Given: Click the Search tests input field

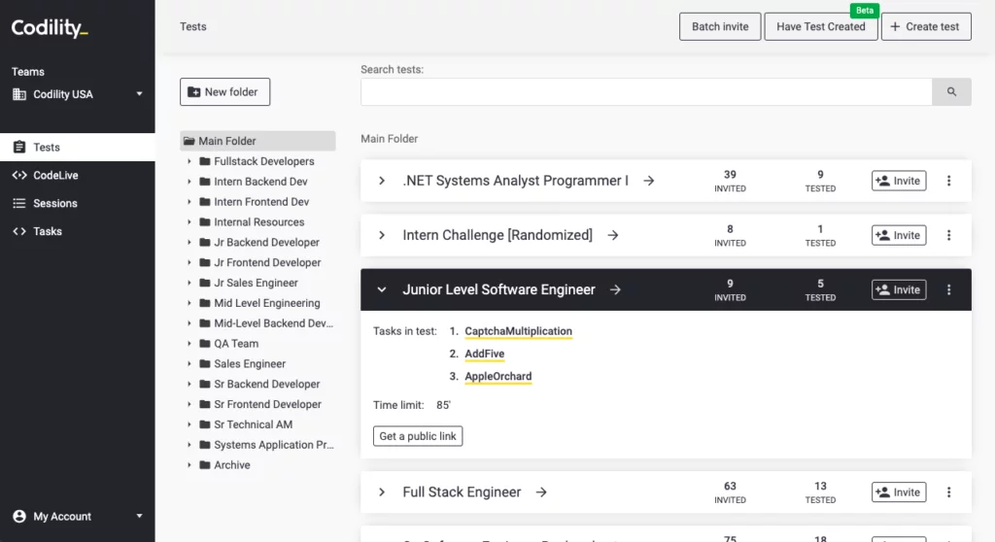Looking at the screenshot, I should pyautogui.click(x=646, y=92).
